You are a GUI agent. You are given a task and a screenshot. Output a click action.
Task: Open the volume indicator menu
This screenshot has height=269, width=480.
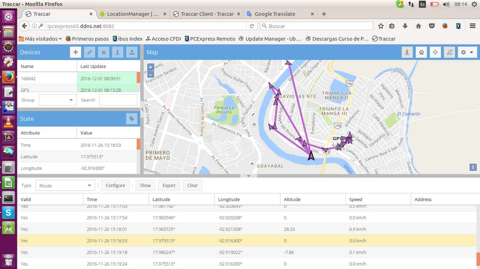[x=446, y=4]
